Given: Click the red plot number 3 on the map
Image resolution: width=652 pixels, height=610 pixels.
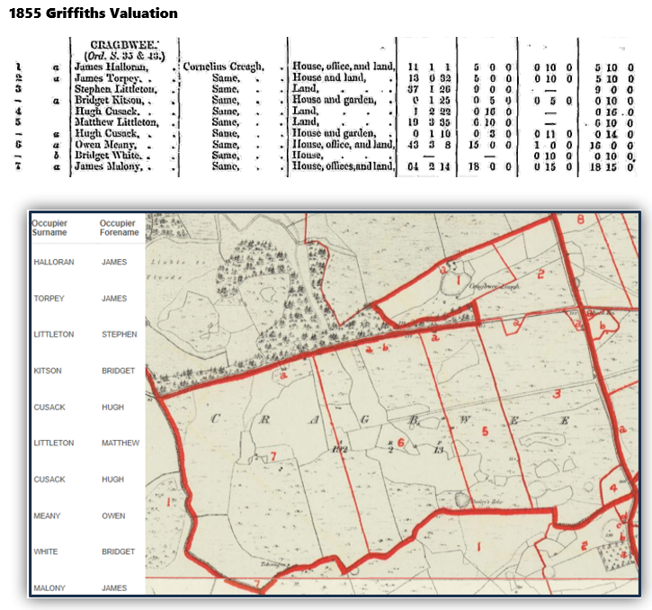Looking at the screenshot, I should pyautogui.click(x=557, y=393).
